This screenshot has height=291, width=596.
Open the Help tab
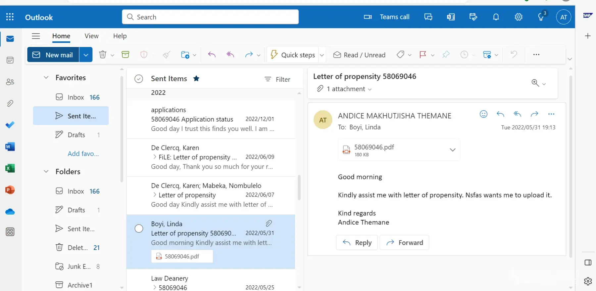pos(120,36)
